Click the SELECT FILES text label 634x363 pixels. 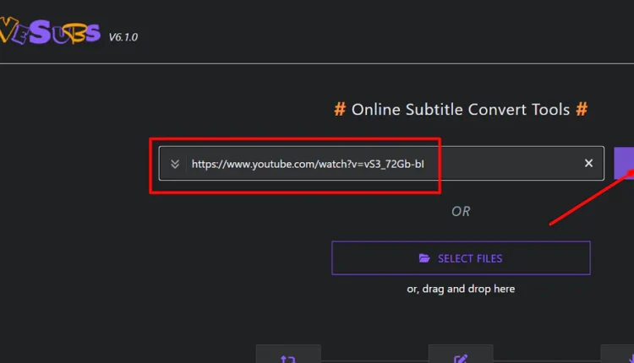470,258
